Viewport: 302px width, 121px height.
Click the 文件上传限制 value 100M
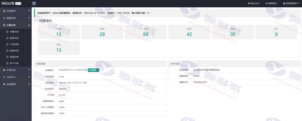coord(62,107)
